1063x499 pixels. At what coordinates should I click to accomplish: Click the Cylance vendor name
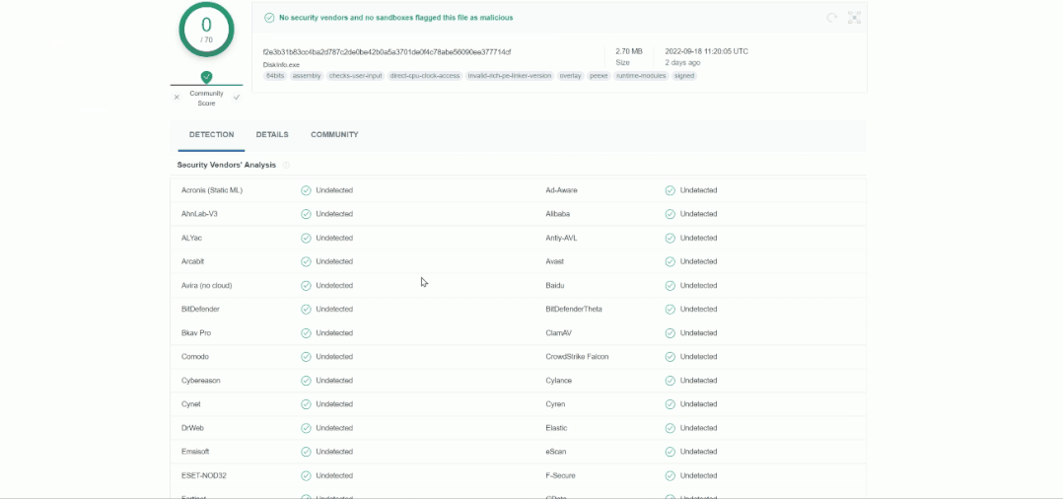point(558,381)
